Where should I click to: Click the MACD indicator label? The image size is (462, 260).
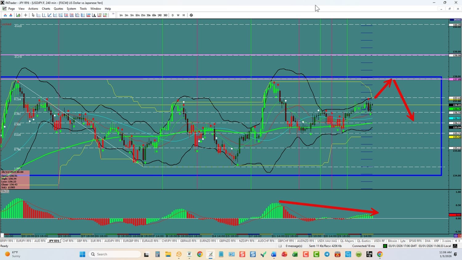click(x=5, y=191)
